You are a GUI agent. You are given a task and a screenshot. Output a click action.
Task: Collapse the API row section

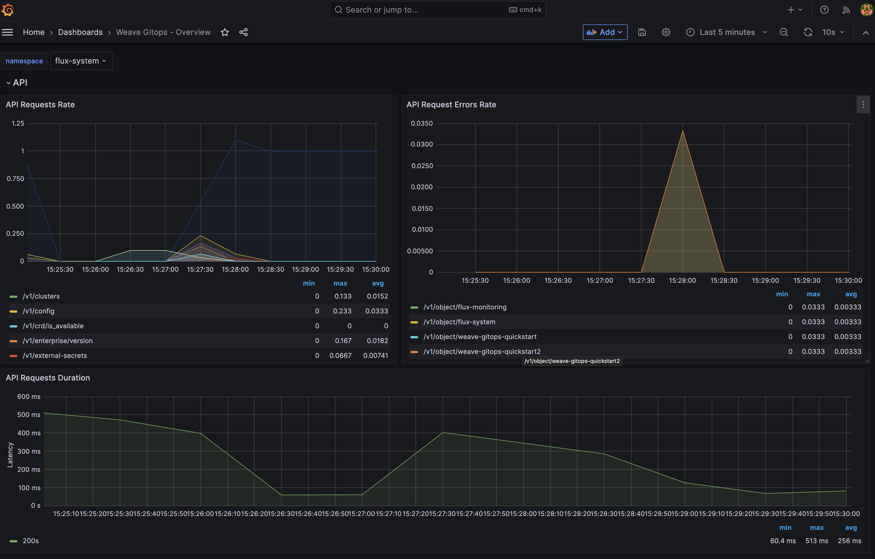coord(17,83)
